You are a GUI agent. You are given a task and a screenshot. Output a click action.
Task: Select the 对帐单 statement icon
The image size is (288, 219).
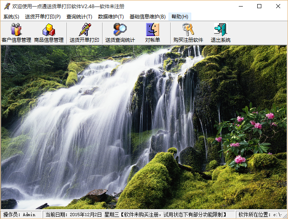point(153,33)
